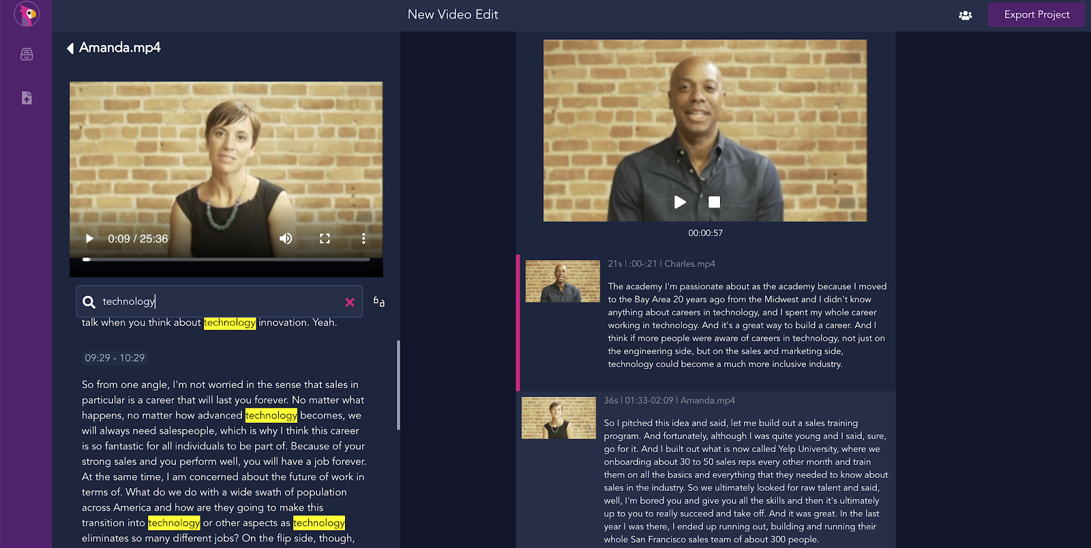Click the 21s Charles.mp4 clip header
Screen dimensions: 1091x548
coord(661,264)
